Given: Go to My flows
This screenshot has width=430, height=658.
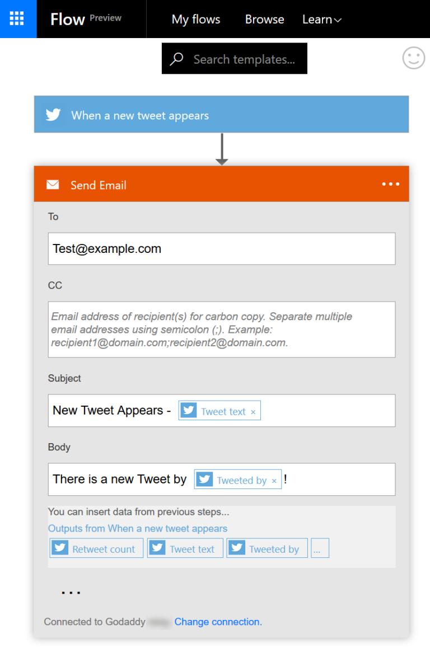Looking at the screenshot, I should tap(195, 19).
